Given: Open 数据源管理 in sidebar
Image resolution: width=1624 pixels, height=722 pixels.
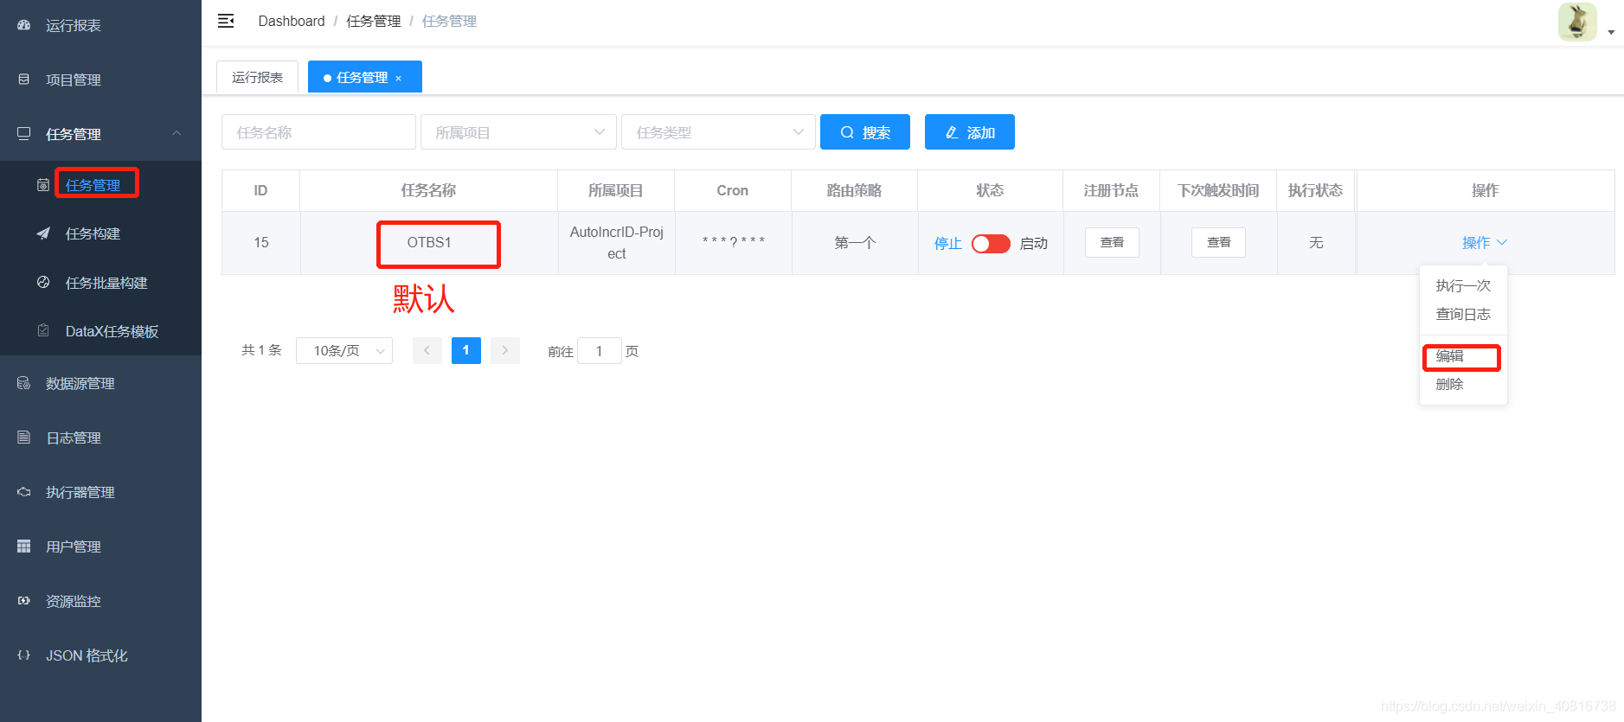Looking at the screenshot, I should [x=100, y=383].
